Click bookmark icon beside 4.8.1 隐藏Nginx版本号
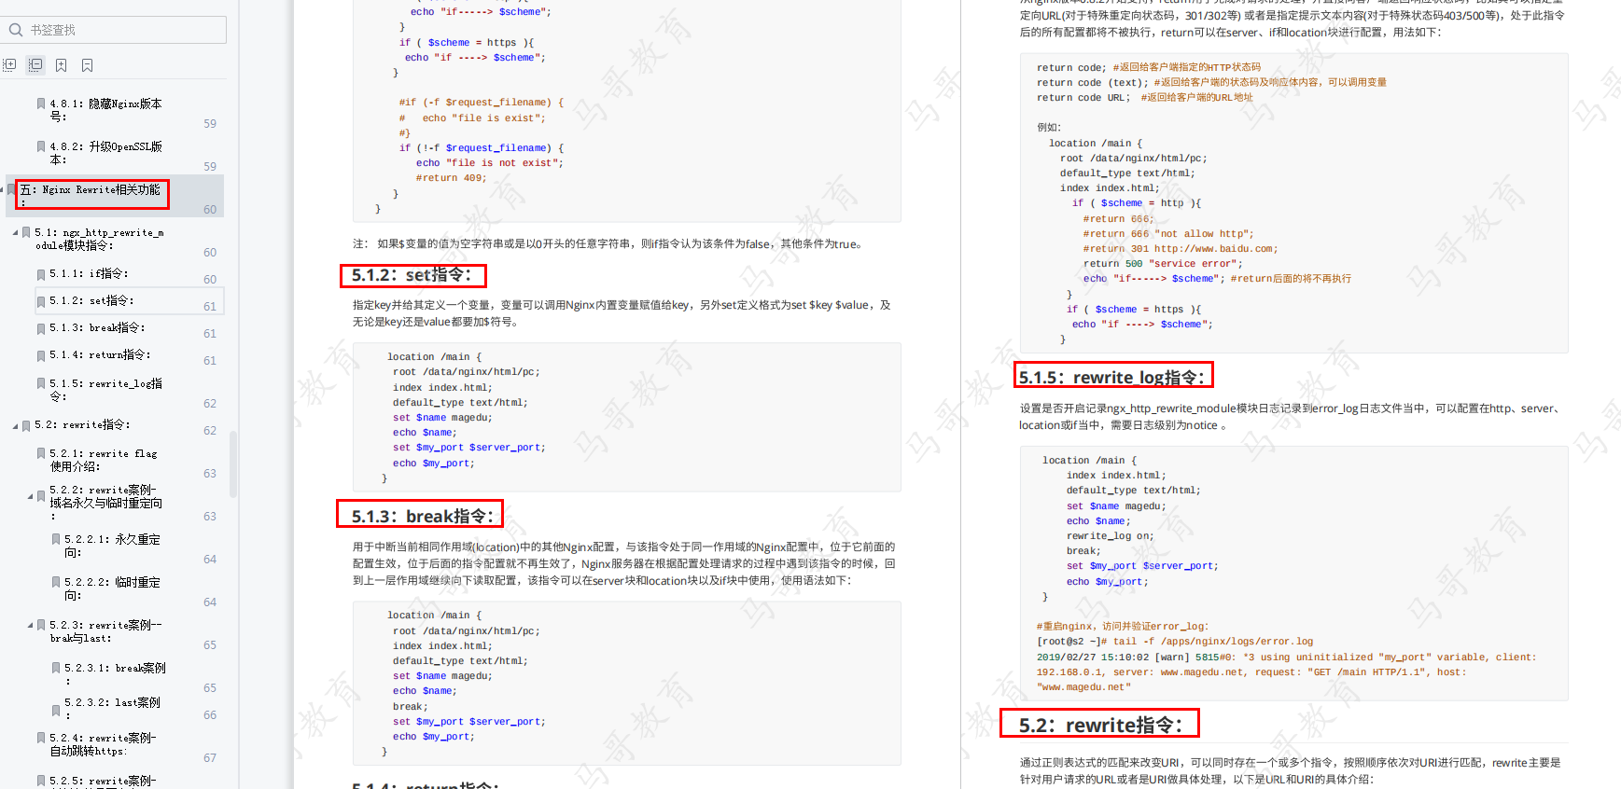Image resolution: width=1621 pixels, height=789 pixels. (41, 104)
